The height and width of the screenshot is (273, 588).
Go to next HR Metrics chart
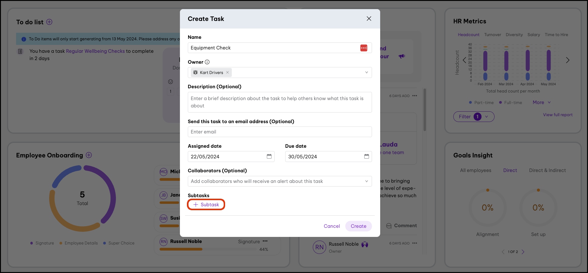(x=567, y=60)
